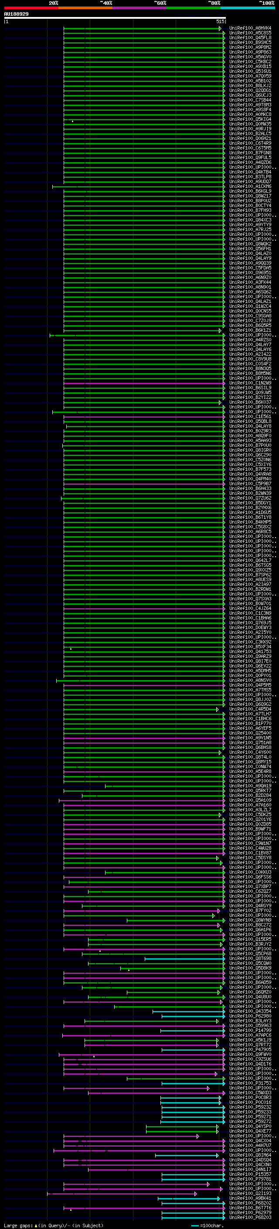Open hit UniRef100_B9SHC5
The image size is (279, 1229).
tap(250, 42)
